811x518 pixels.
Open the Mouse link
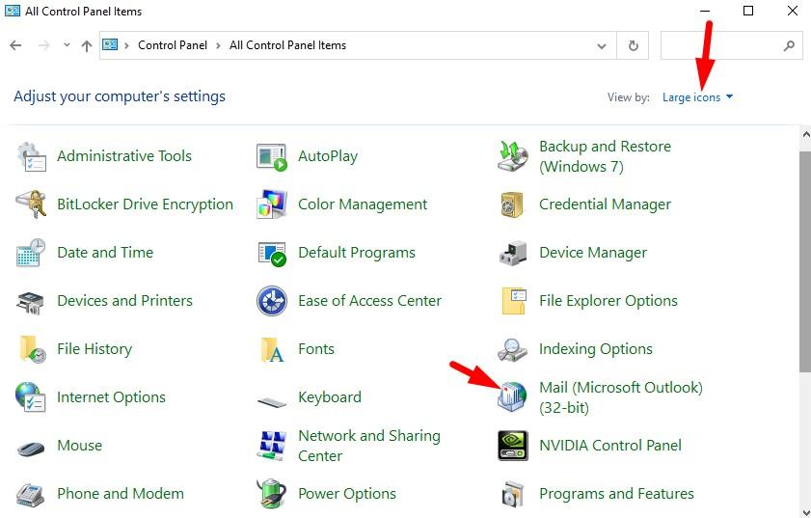click(79, 445)
